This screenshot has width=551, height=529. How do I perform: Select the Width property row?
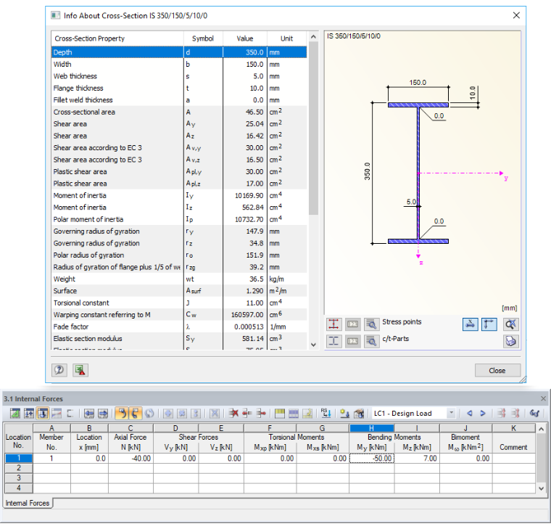tap(179, 65)
